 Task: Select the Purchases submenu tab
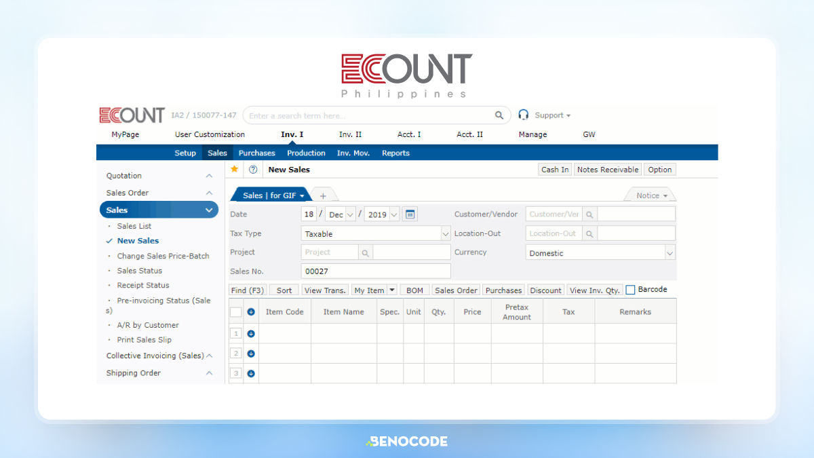coord(257,153)
